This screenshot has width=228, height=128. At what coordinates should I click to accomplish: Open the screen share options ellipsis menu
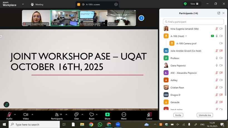pyautogui.click(x=116, y=4)
